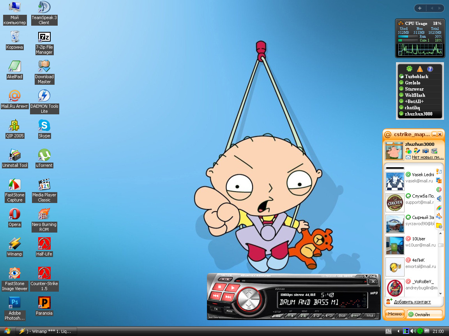Skip to previous track in Winamp
449x336 pixels.
216,296
